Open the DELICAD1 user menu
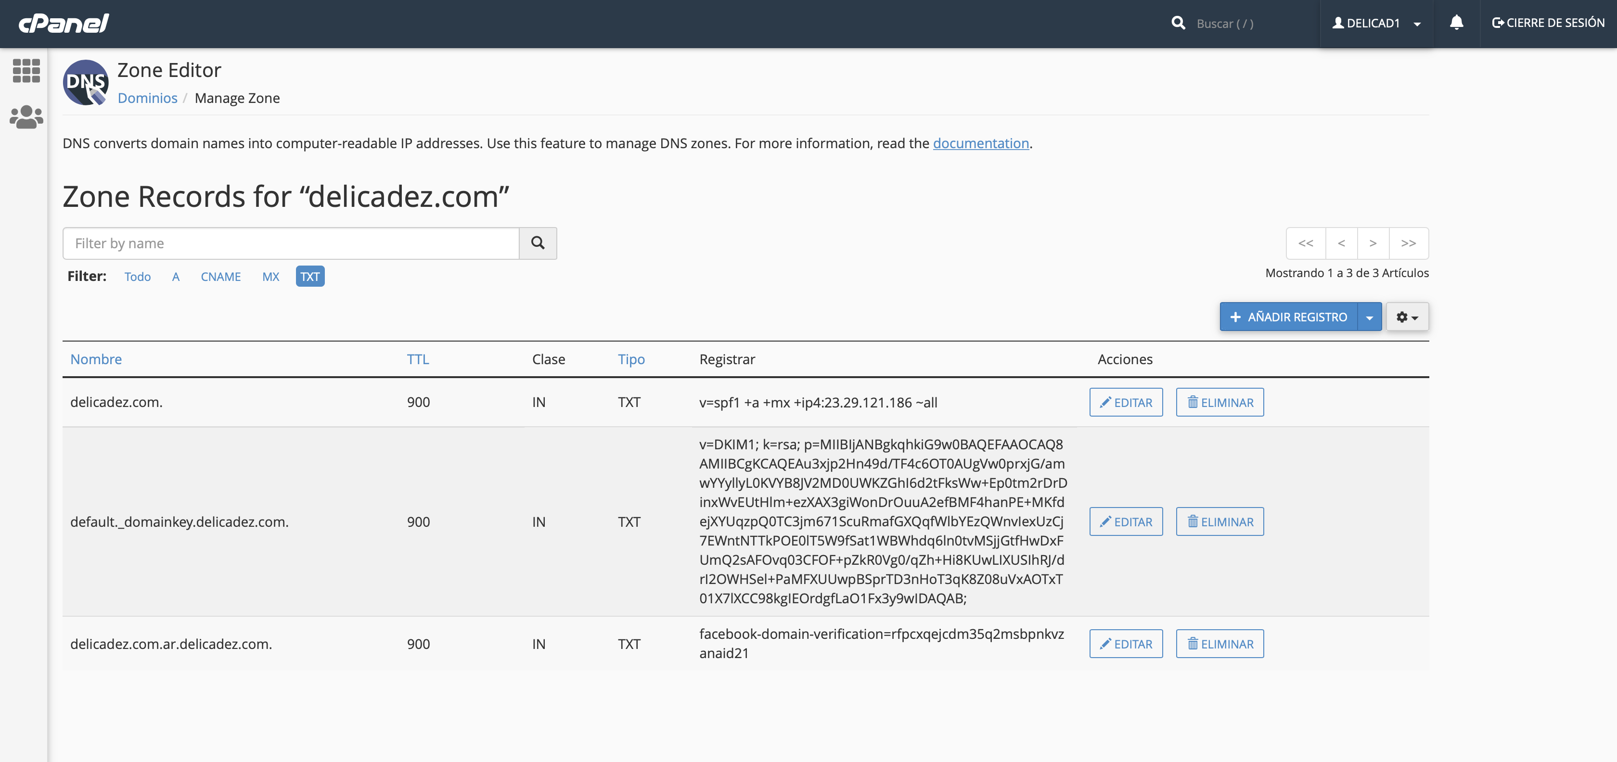Viewport: 1617px width, 762px height. pos(1376,23)
